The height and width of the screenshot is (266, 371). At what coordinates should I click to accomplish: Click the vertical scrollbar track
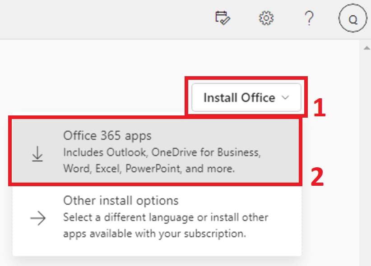pyautogui.click(x=365, y=158)
